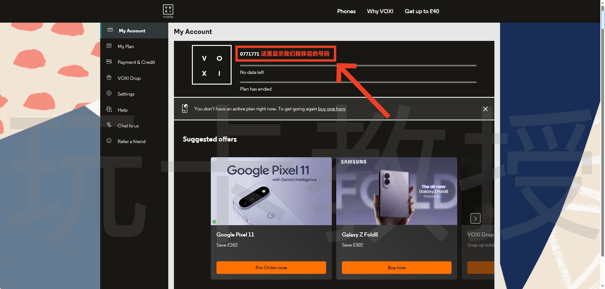Click the 'No data left' status text
Image resolution: width=605 pixels, height=289 pixels.
(252, 72)
